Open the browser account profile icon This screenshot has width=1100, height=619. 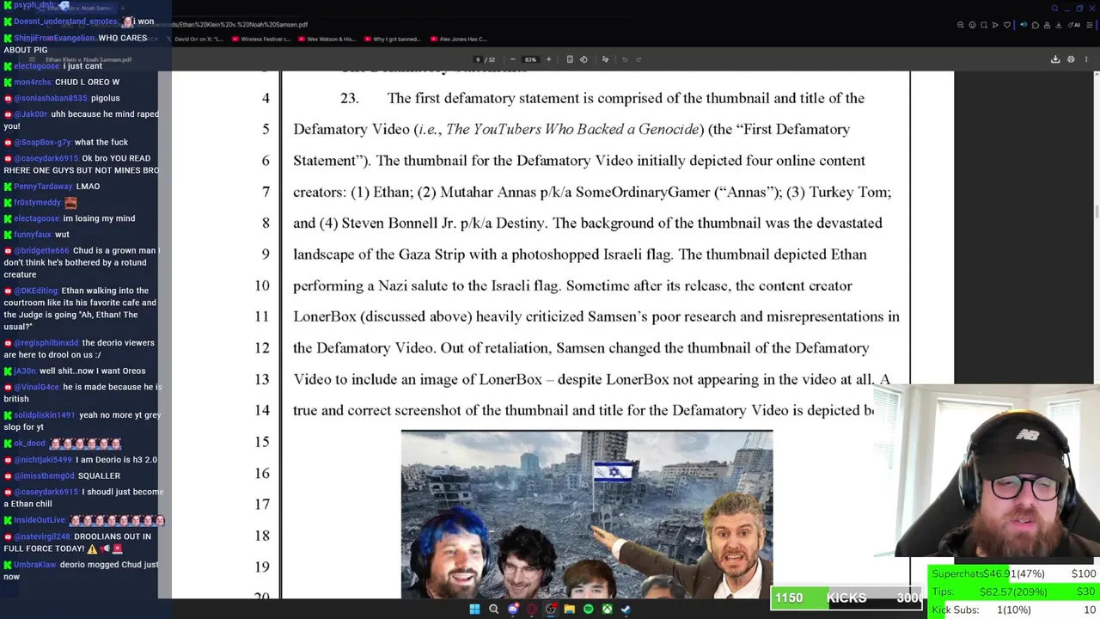click(1047, 25)
